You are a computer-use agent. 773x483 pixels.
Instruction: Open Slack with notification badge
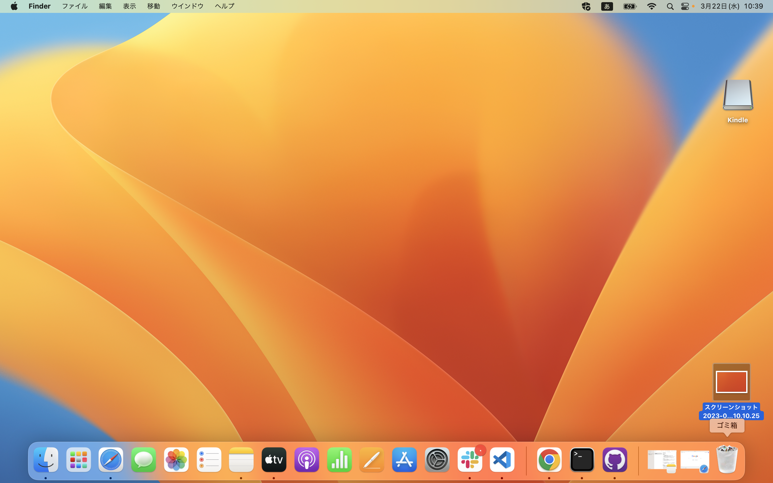470,460
